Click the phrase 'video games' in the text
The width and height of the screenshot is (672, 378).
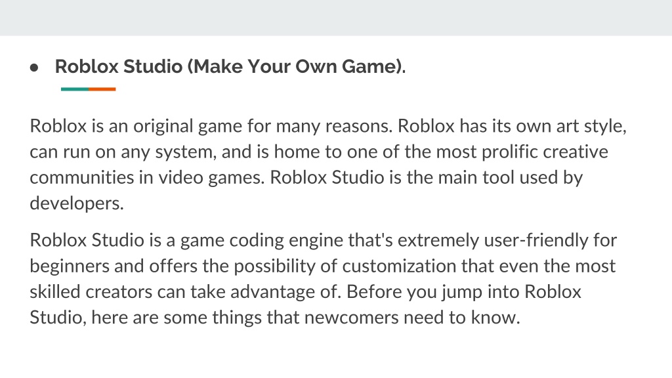click(x=210, y=178)
